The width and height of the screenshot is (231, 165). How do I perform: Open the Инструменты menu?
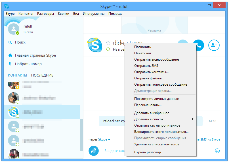[94, 14]
